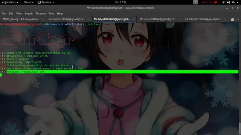Screen dimensions: 241x135
Task: Select the active third terminal tab
Action: click(x=112, y=19)
